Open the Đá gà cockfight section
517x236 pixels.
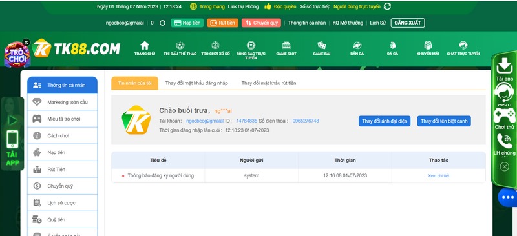[x=392, y=48]
